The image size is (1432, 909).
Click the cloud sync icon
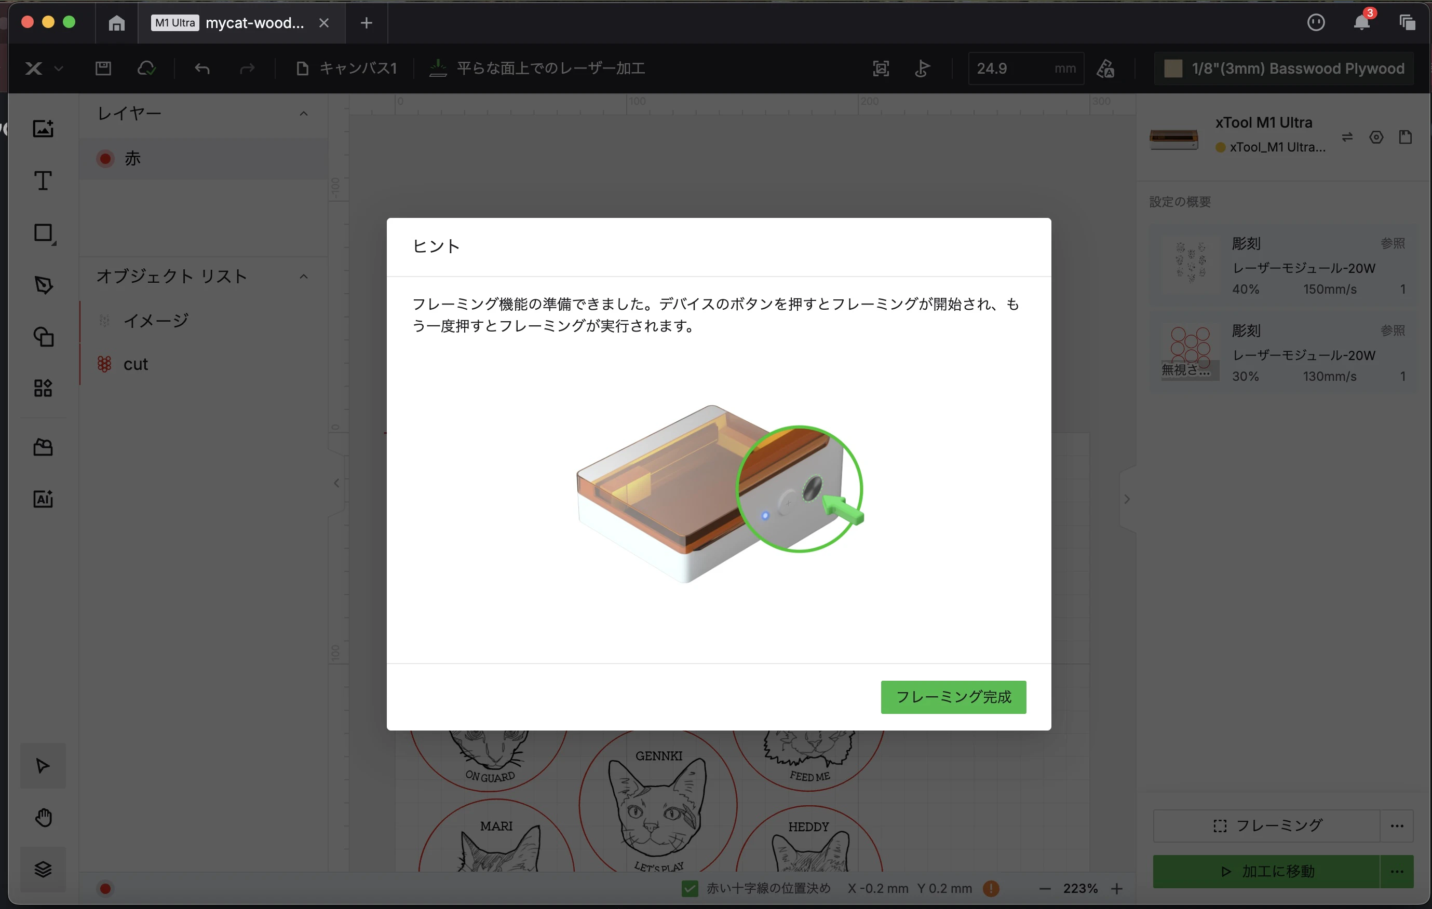[146, 68]
